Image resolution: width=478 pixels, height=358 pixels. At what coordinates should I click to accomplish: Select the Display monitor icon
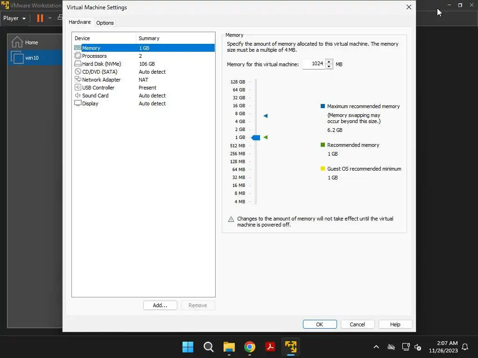coord(78,103)
